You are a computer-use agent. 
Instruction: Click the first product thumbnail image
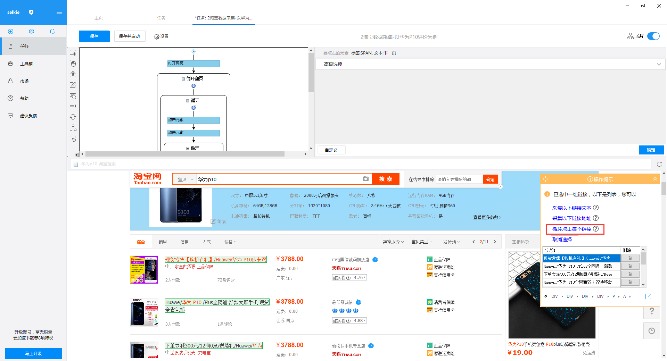144,270
